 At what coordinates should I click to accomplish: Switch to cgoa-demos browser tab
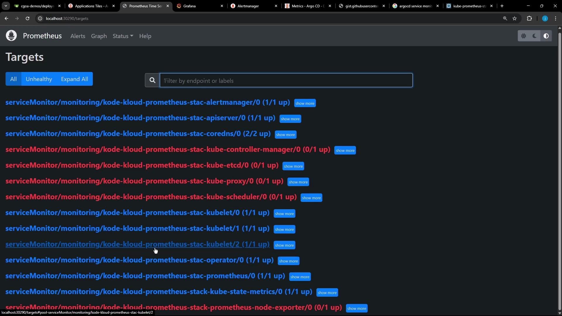37,6
